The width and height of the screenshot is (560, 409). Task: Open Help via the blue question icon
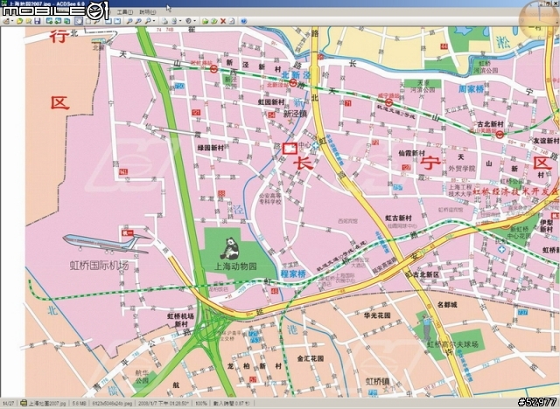243,21
